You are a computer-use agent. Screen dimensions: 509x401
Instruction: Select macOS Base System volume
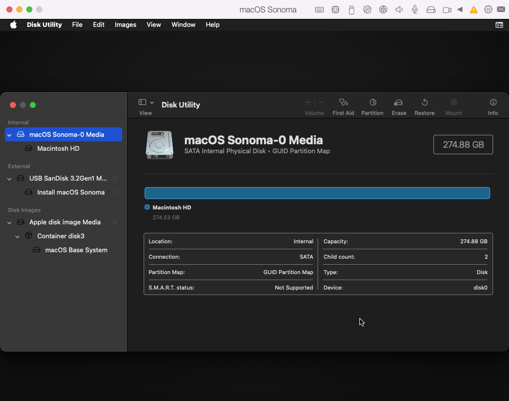[x=76, y=250]
